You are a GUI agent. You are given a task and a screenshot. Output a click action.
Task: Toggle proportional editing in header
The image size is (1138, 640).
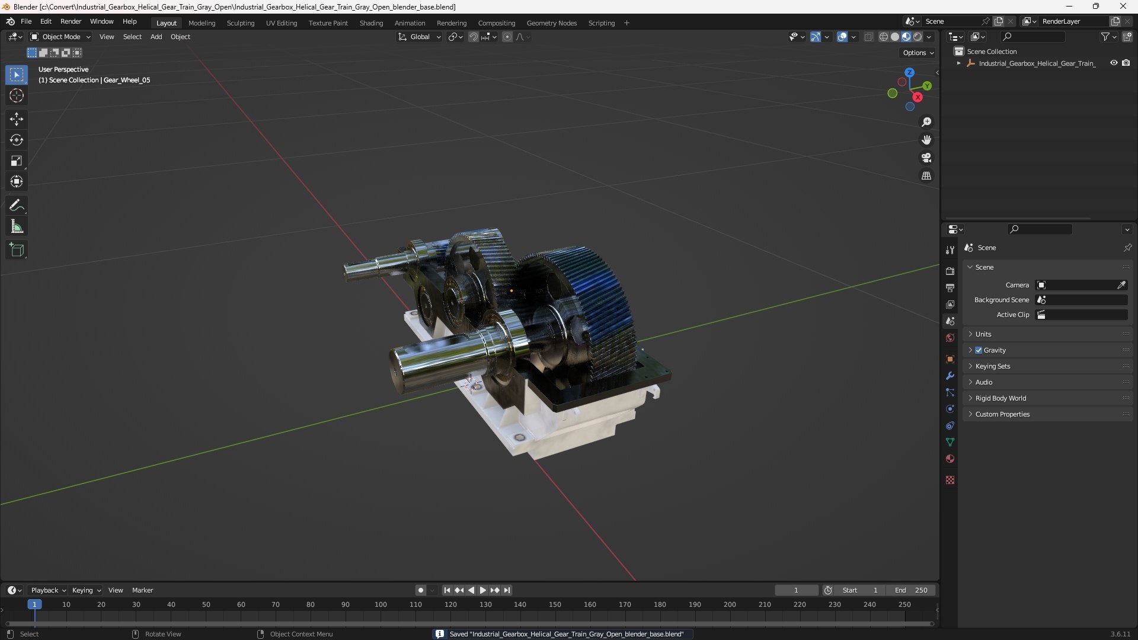tap(507, 37)
